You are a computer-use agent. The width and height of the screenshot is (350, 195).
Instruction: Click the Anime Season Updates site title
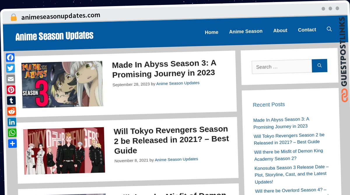point(55,36)
